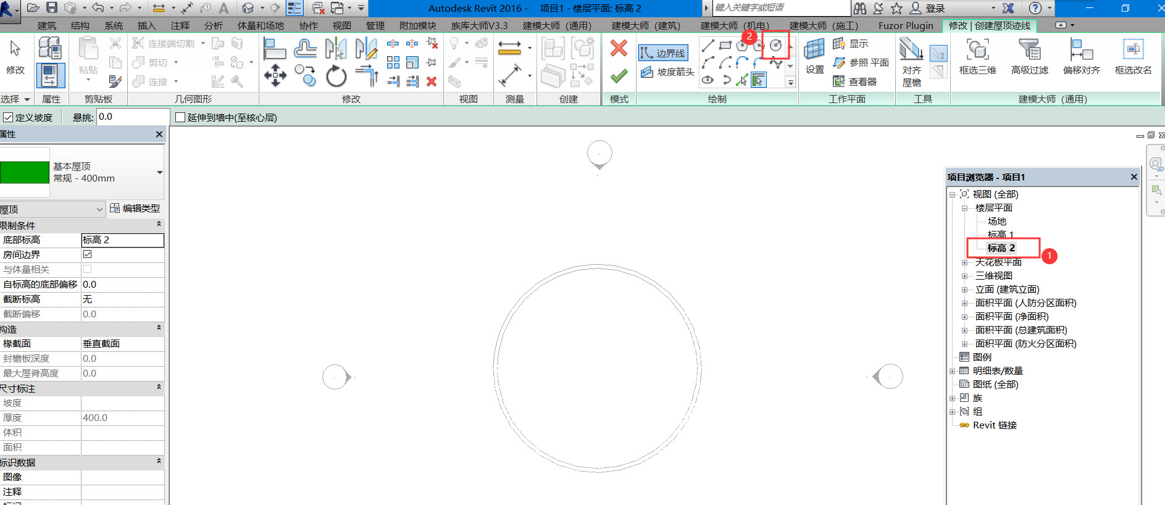The height and width of the screenshot is (505, 1165).
Task: Collapse the 楼层平面 tree node
Action: [x=965, y=208]
